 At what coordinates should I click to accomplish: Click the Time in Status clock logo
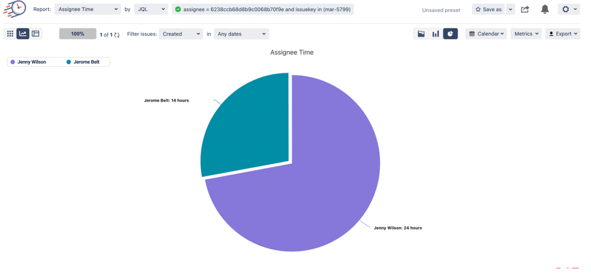coord(15,8)
